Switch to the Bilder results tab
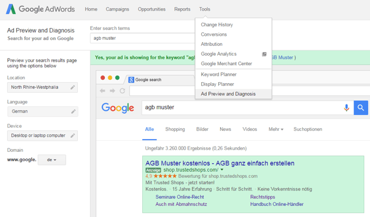The height and width of the screenshot is (217, 370). click(202, 129)
